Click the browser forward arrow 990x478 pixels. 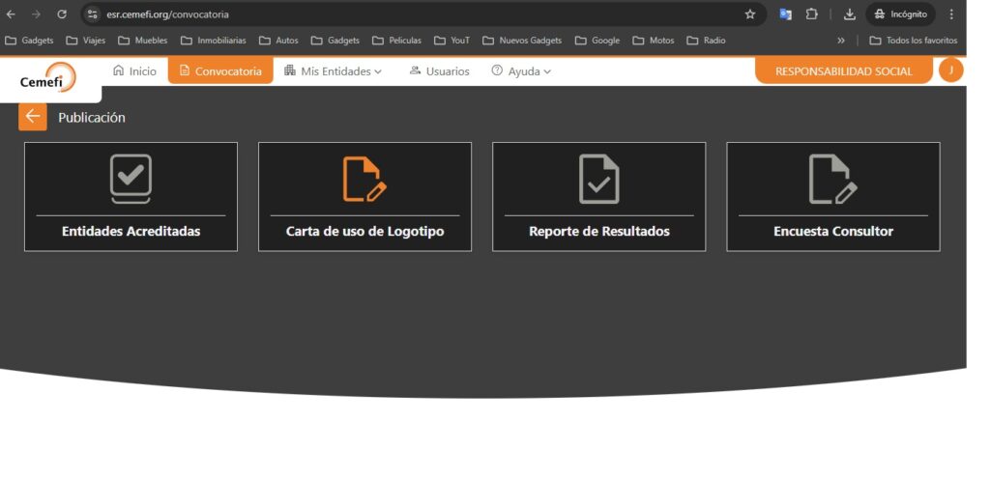pyautogui.click(x=36, y=14)
